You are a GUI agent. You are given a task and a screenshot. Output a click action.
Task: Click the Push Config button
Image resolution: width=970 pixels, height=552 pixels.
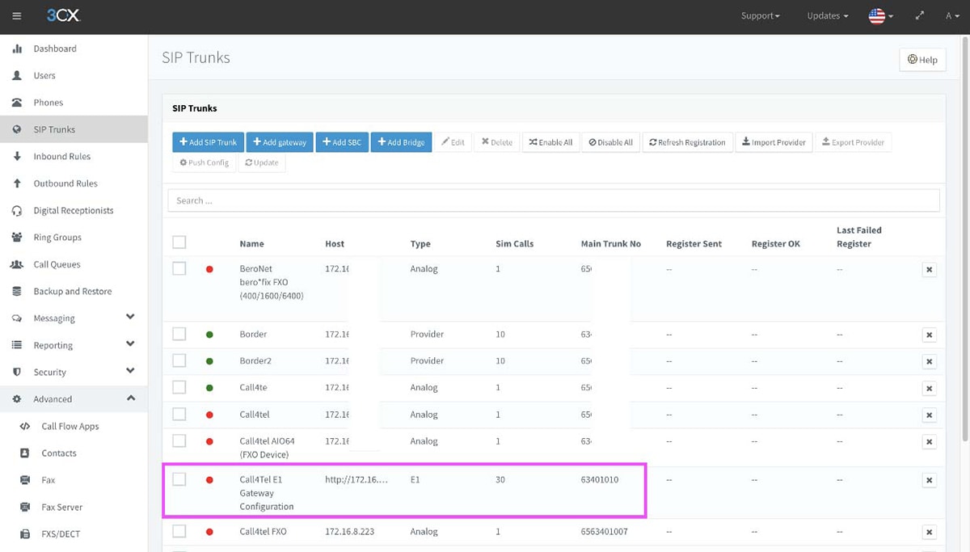tap(205, 162)
